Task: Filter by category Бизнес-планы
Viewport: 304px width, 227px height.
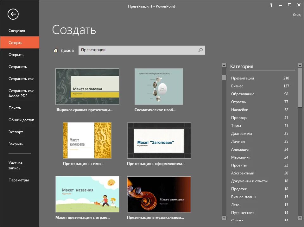Action: point(260,197)
